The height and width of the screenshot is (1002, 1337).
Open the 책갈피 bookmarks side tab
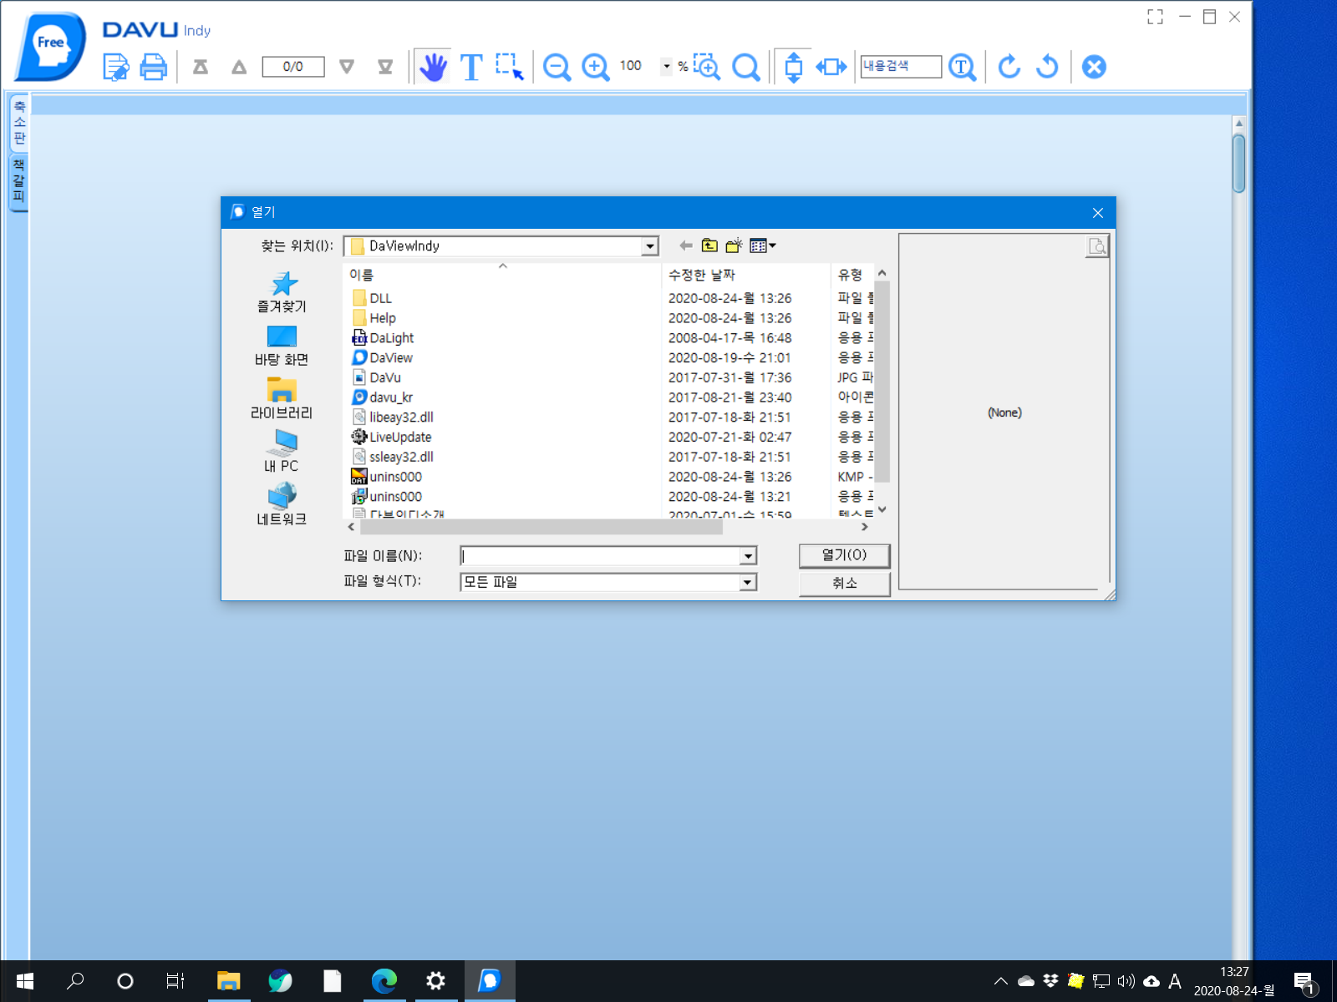(19, 181)
